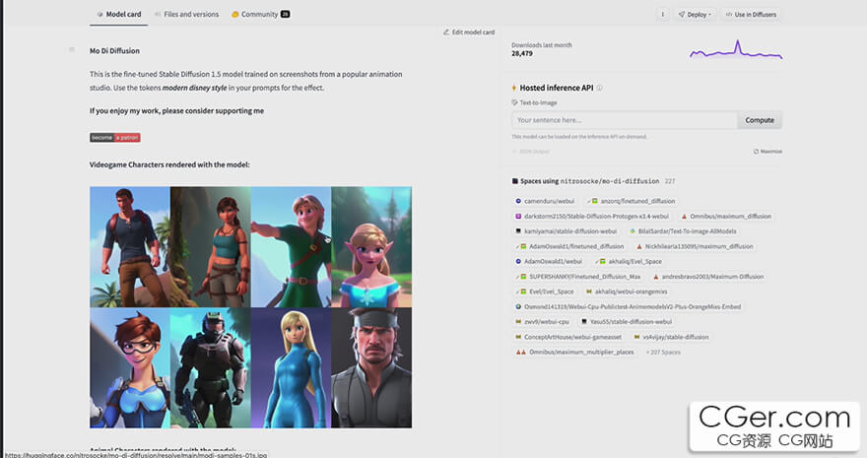This screenshot has width=867, height=458.
Task: Open BilalSardar/Text-To-image-AllModels space
Action: coord(683,231)
